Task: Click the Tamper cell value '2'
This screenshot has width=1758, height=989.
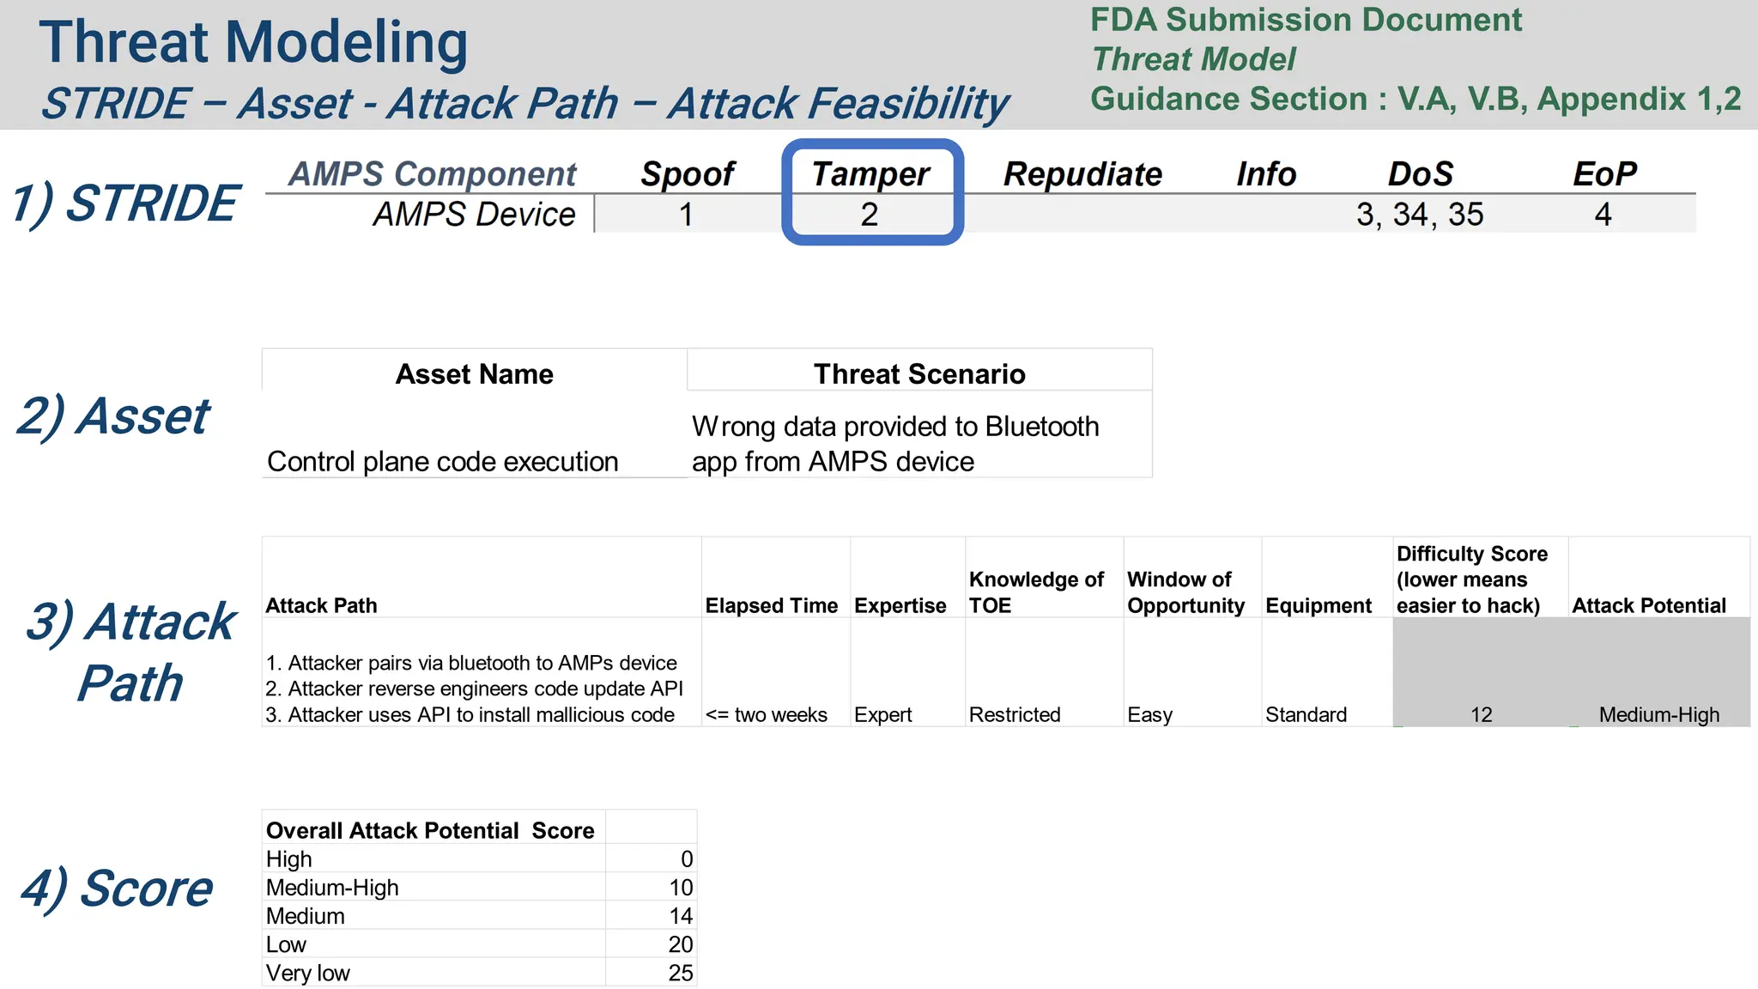Action: (x=870, y=215)
